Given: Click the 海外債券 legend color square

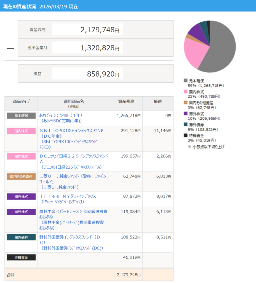Looking at the screenshot, I should tap(186, 125).
